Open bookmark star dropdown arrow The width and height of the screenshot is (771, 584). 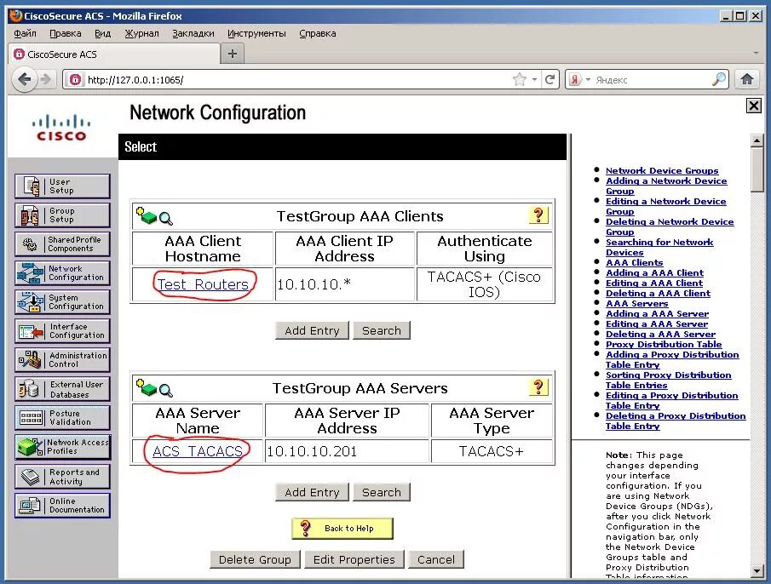tap(534, 79)
